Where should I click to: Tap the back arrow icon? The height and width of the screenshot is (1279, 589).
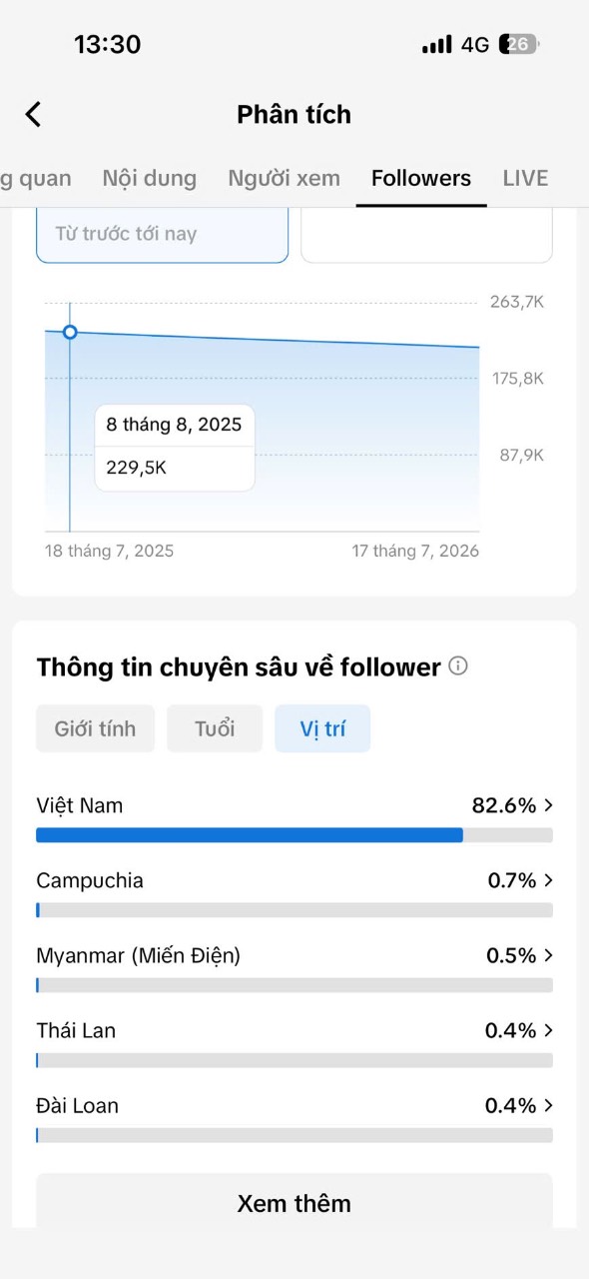pos(33,114)
